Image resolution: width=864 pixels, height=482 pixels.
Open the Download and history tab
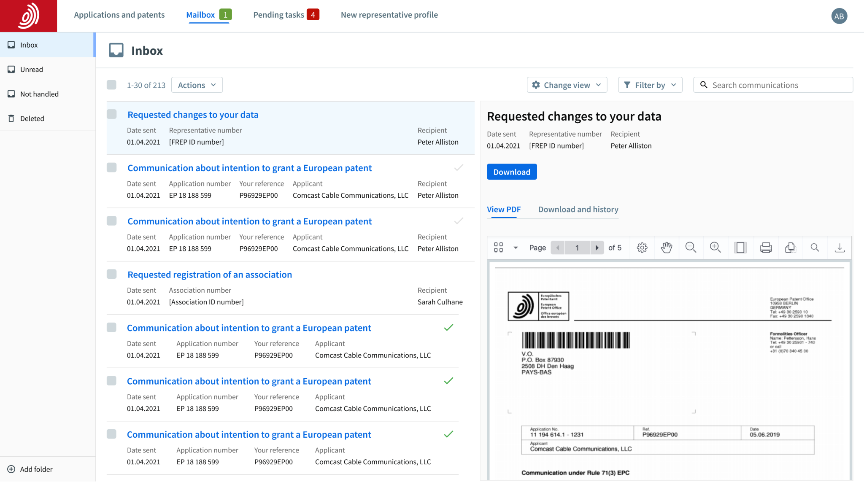578,209
